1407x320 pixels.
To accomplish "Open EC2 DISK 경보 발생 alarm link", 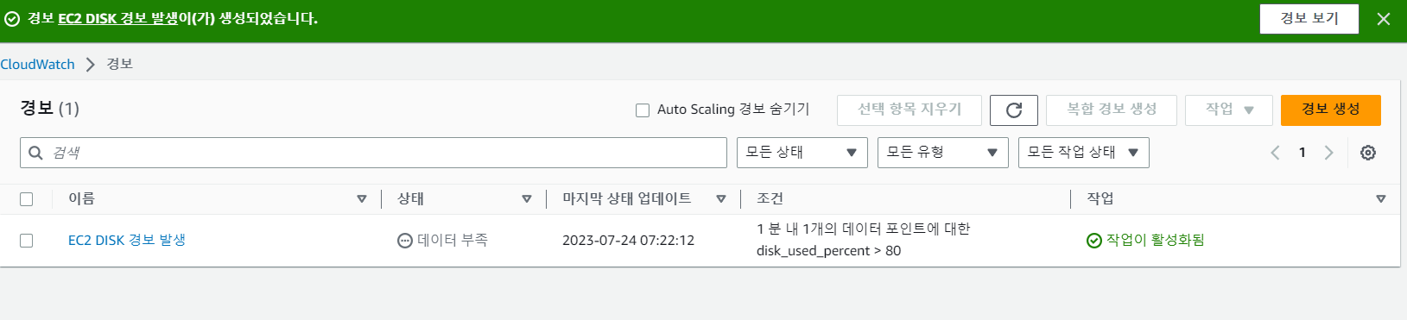I will [x=127, y=240].
